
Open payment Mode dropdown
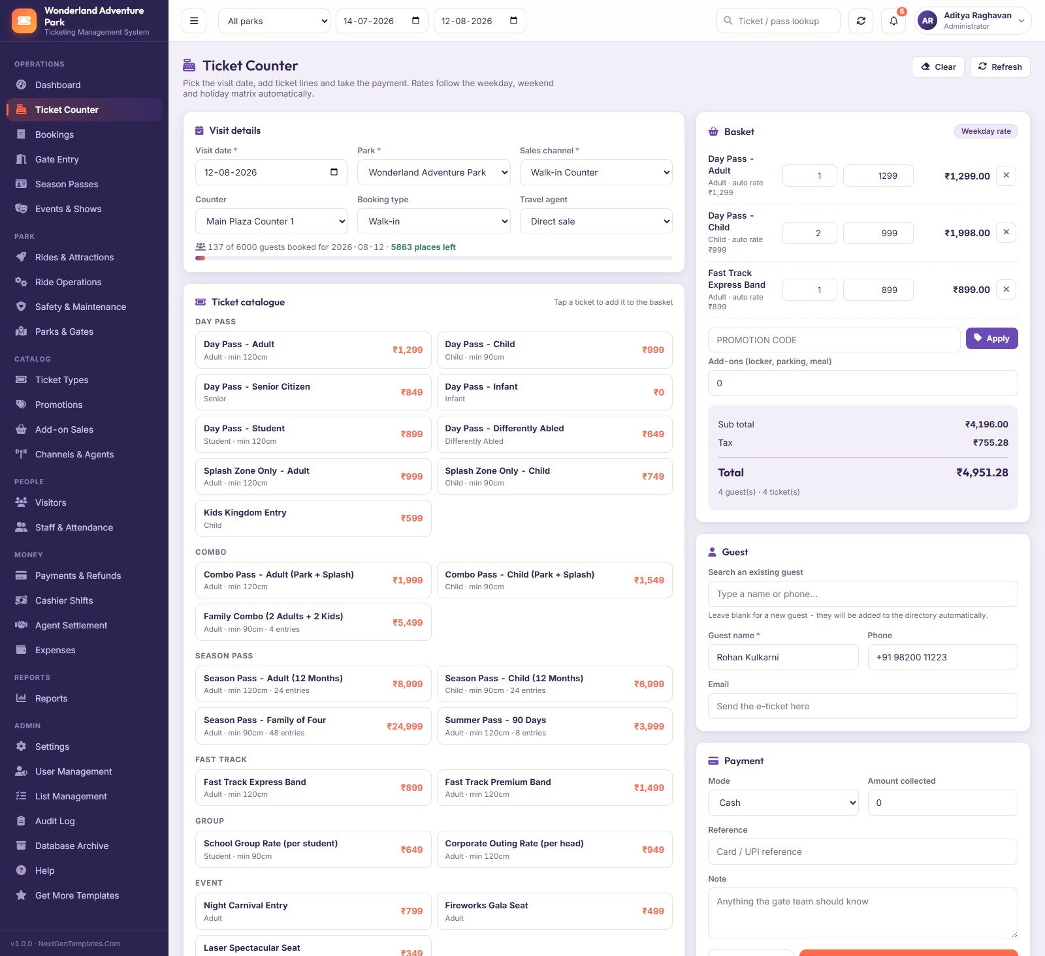[783, 803]
